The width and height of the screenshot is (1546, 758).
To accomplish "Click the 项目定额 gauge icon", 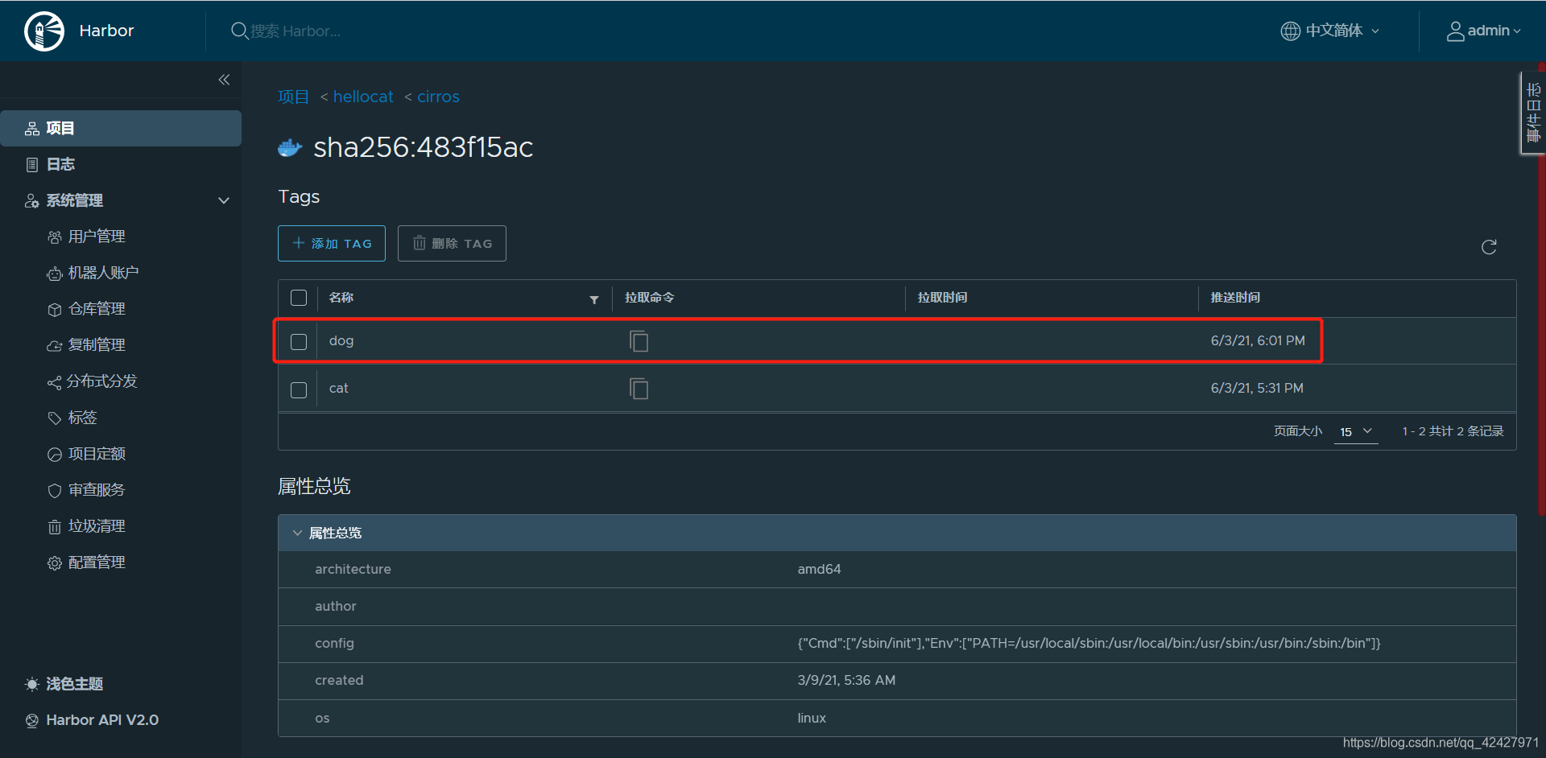I will 54,455.
